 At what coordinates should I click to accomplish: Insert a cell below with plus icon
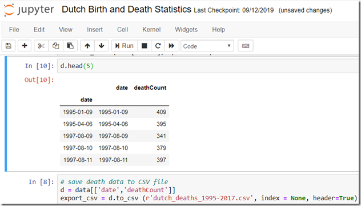coord(25,46)
